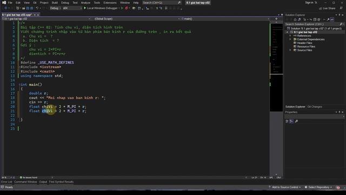This screenshot has width=346, height=195.
Task: Open the Add to Source Control dropdown
Action: [x=285, y=187]
